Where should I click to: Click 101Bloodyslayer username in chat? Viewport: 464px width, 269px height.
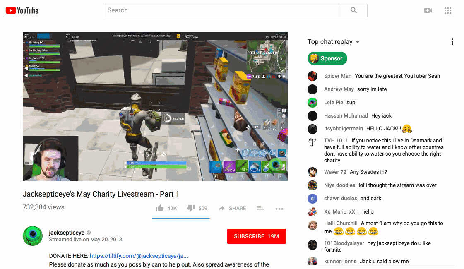point(344,243)
